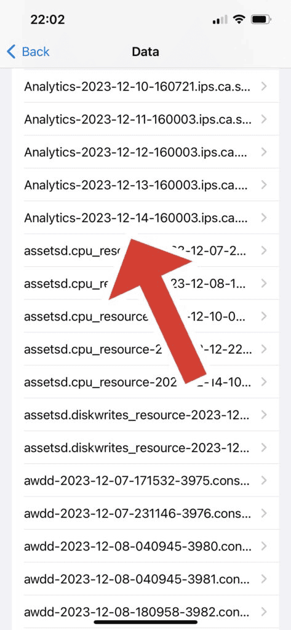Viewport: 291px width, 630px height.
Task: Open awdd-2023-12-07-171532-3975 log
Action: [x=145, y=480]
